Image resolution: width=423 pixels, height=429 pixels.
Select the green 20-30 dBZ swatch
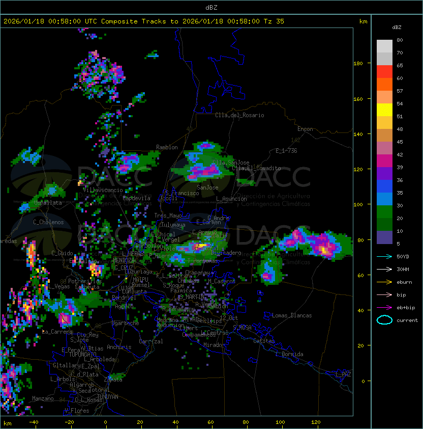coord(384,211)
